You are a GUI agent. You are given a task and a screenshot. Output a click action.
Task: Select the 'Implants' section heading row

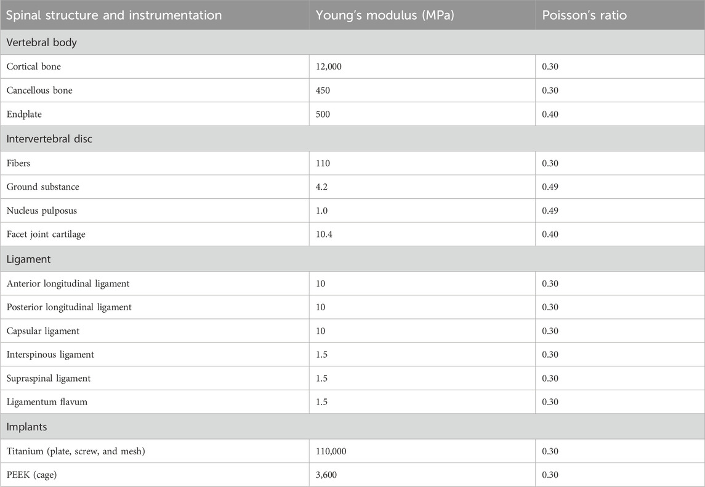(28, 427)
